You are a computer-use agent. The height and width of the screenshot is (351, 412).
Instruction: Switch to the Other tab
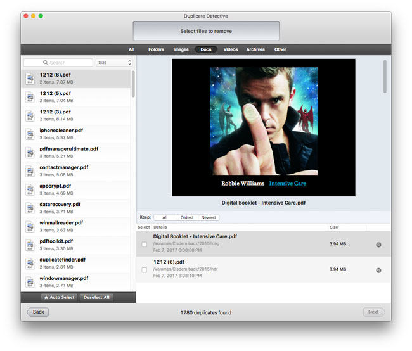(280, 49)
